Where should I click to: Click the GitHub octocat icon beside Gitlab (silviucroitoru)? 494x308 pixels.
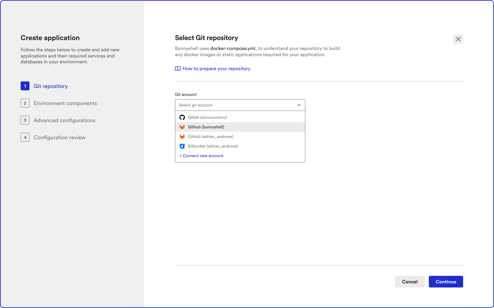[182, 117]
